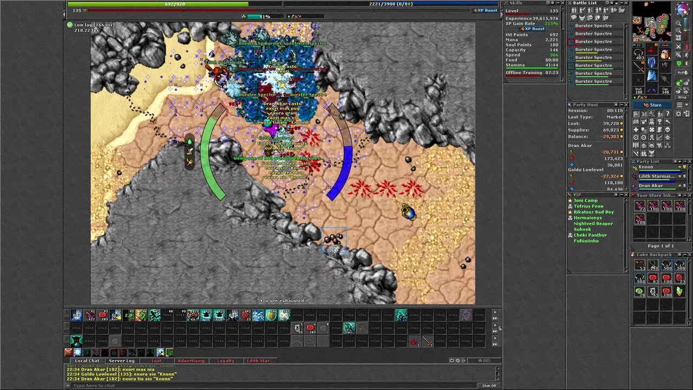693x390 pixels.
Task: Click the red hat icon in bottom action bar
Action: 415,341
